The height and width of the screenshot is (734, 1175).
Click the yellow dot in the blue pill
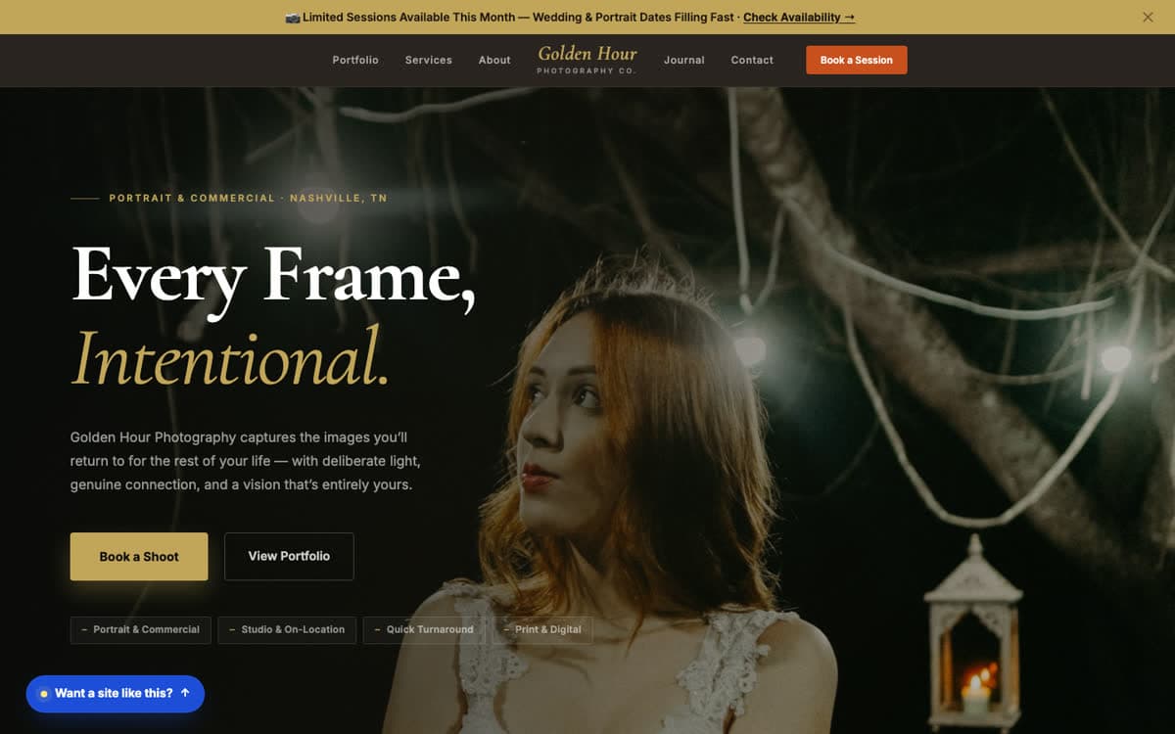pos(44,694)
